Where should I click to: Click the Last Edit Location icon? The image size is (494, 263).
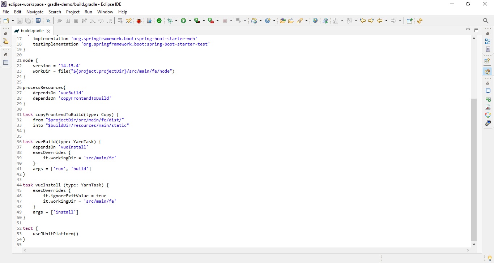pos(363,21)
